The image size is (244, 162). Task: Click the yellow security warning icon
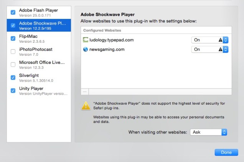tap(86, 106)
